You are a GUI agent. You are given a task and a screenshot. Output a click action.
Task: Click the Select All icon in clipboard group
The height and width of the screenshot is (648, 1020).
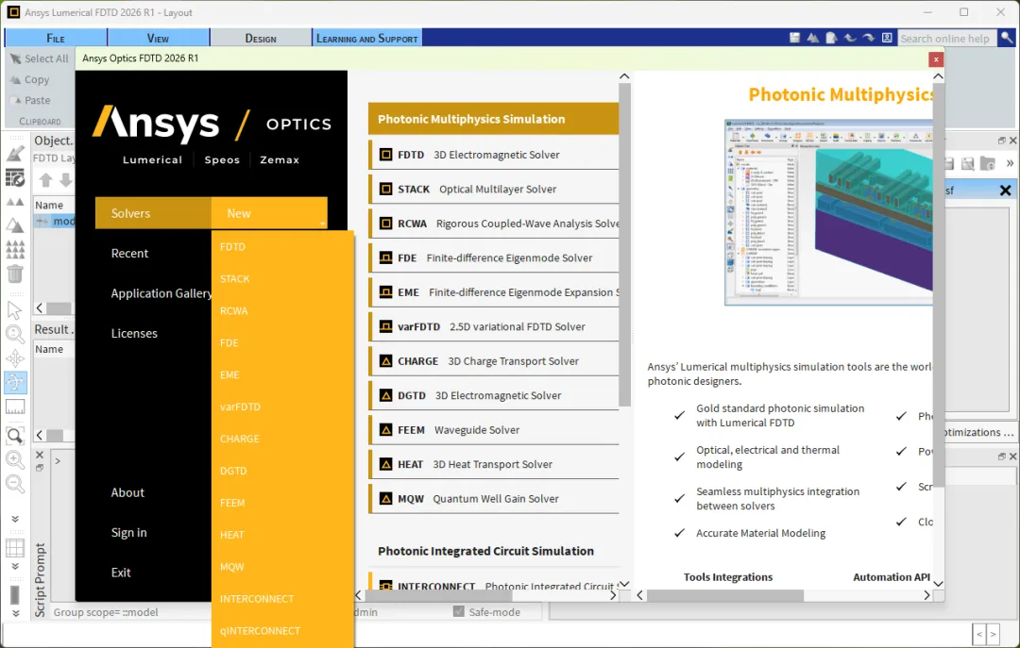[16, 58]
